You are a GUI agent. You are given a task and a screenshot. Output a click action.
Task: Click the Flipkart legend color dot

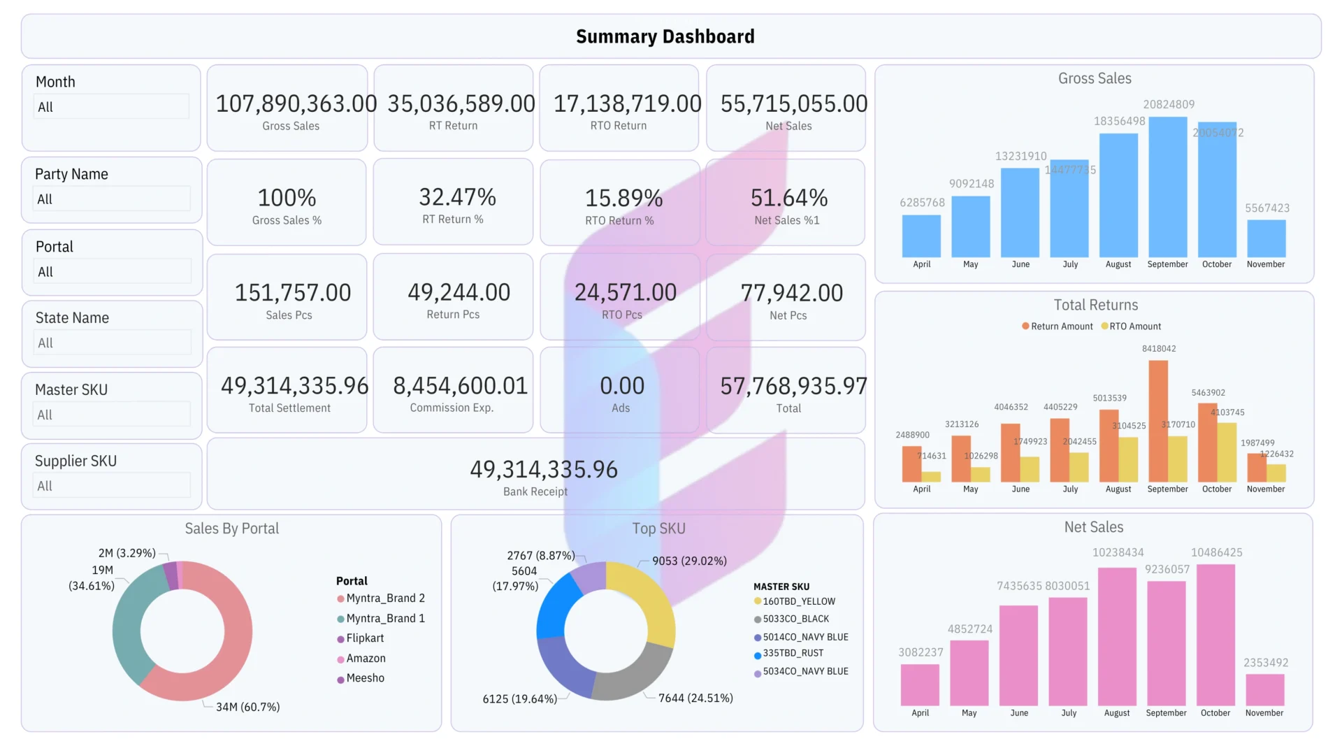(x=341, y=639)
